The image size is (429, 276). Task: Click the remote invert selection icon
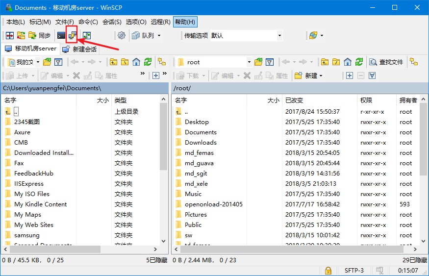(x=372, y=76)
